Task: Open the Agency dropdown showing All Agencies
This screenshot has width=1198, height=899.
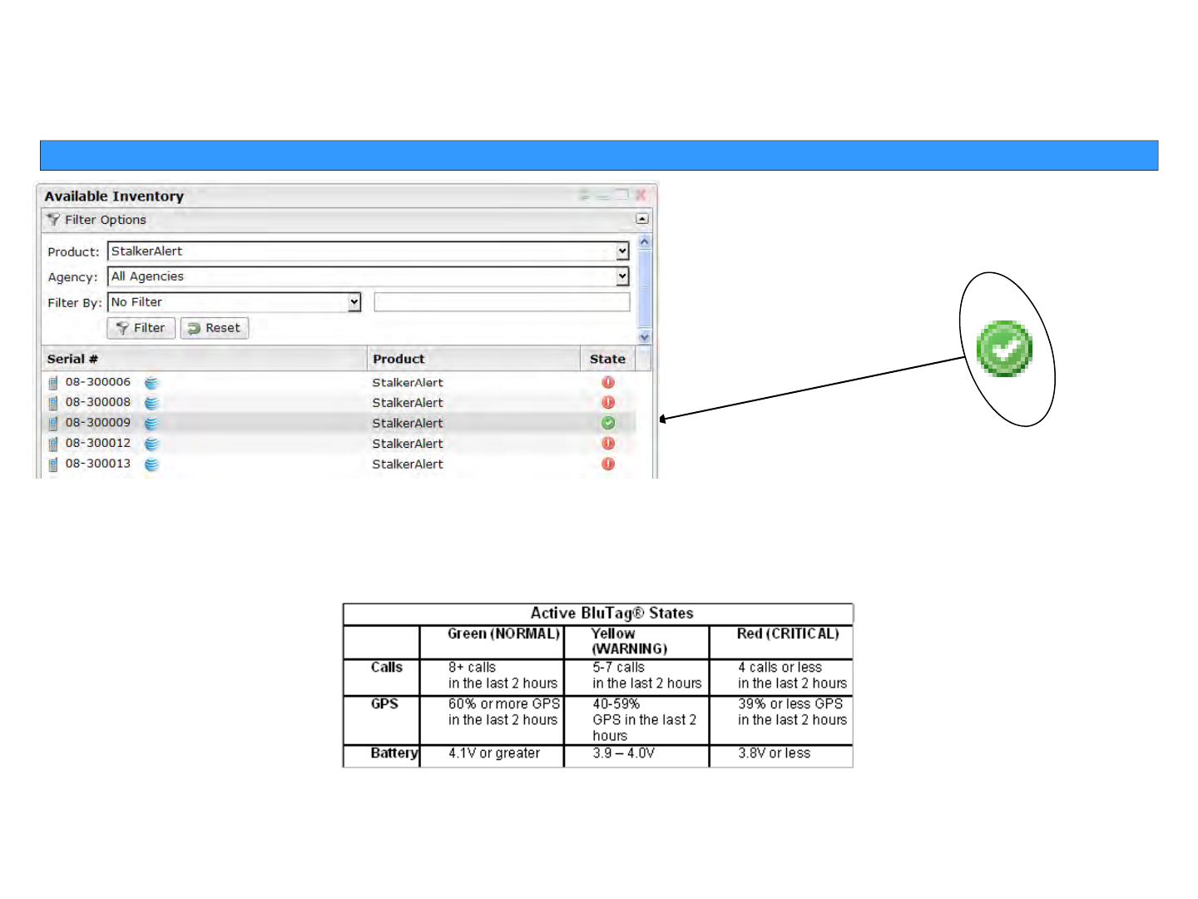Action: 369,276
